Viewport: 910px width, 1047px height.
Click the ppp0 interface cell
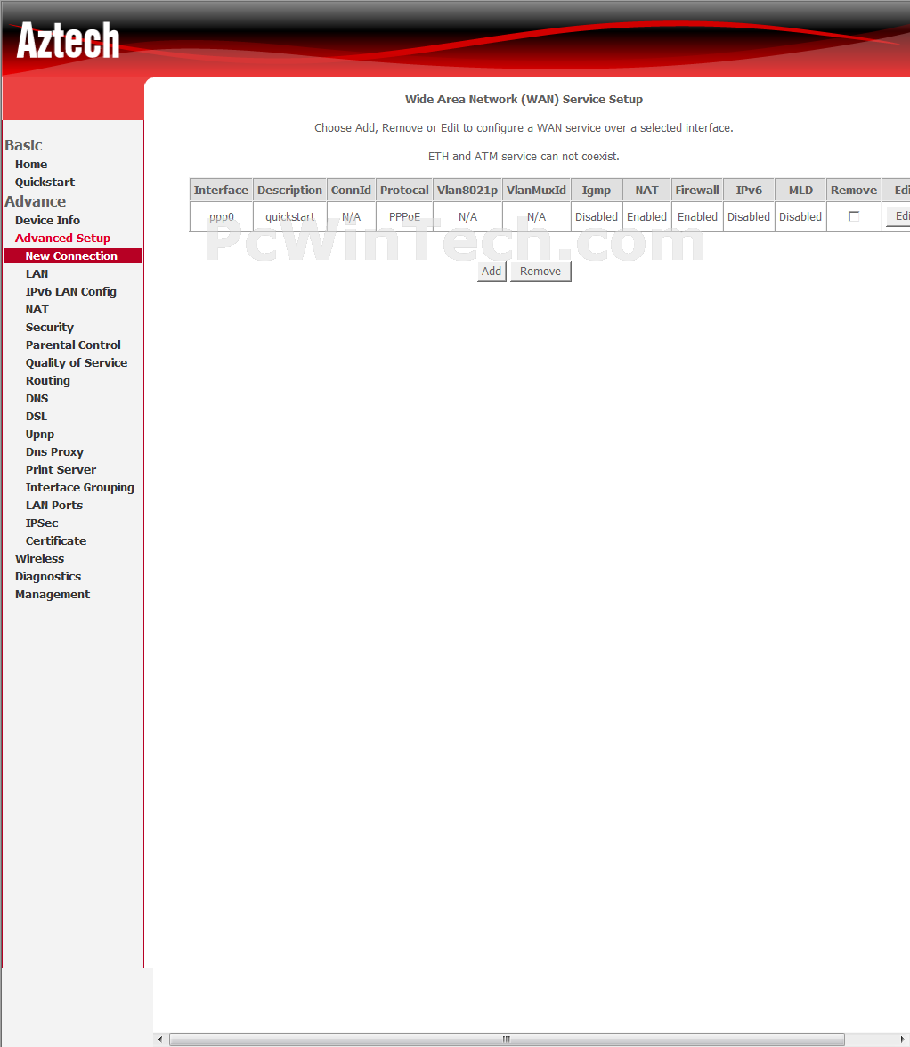pos(221,217)
